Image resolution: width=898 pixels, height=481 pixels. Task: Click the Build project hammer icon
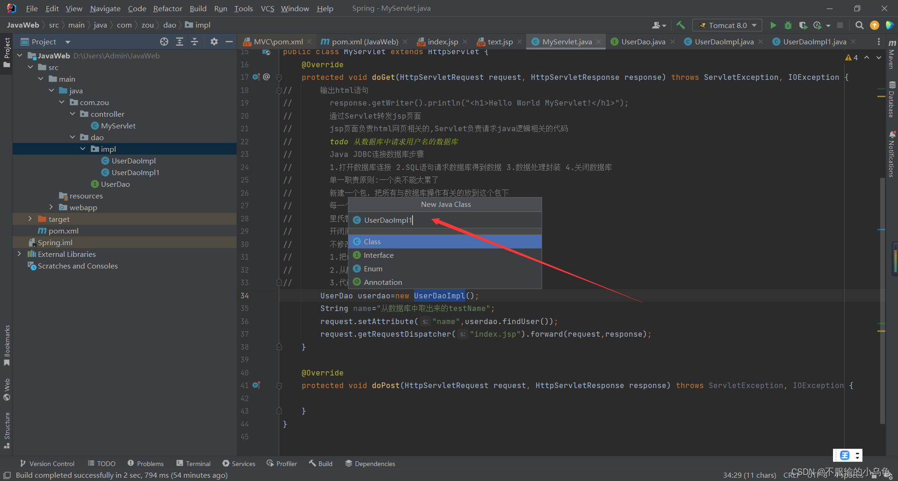click(681, 25)
